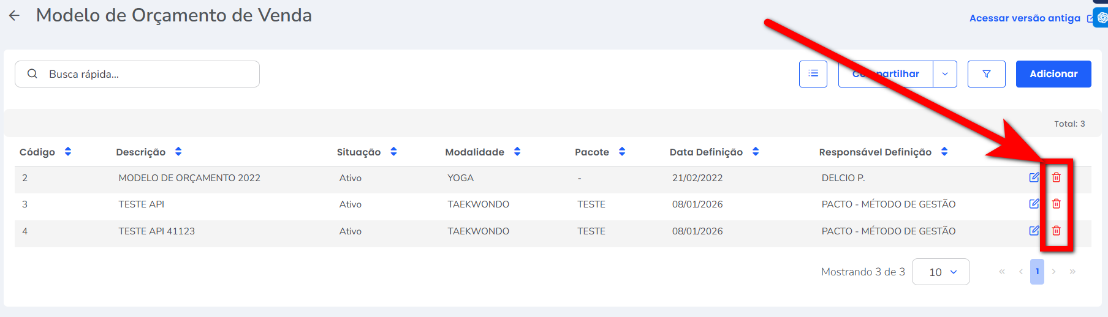Open the column list view button
1108x317 pixels.
tap(813, 74)
